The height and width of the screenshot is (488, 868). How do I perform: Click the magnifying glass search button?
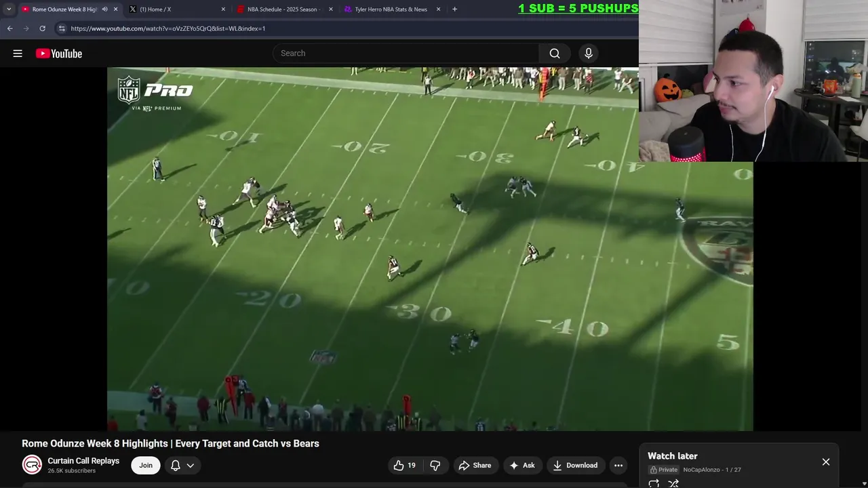[x=555, y=54]
